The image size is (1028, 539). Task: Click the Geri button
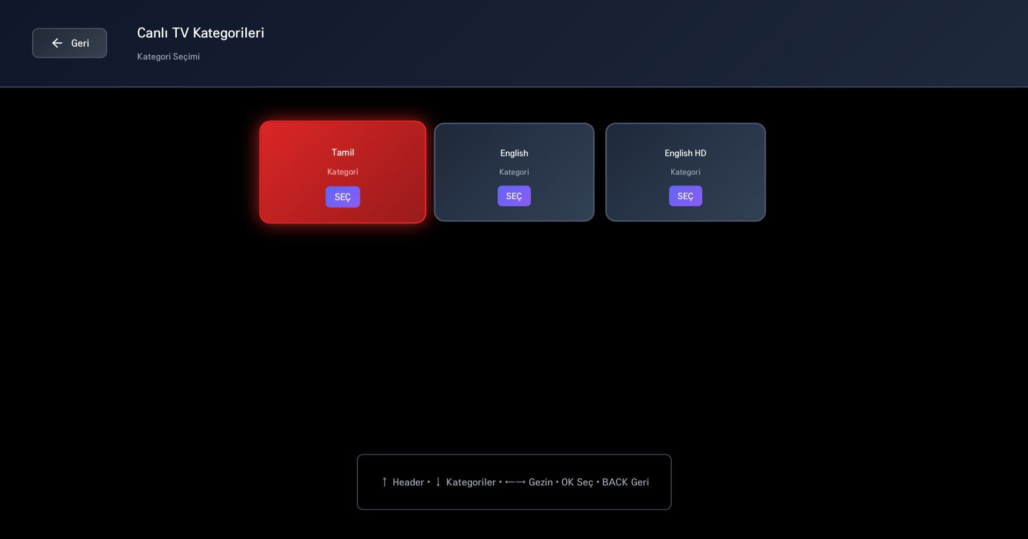69,43
